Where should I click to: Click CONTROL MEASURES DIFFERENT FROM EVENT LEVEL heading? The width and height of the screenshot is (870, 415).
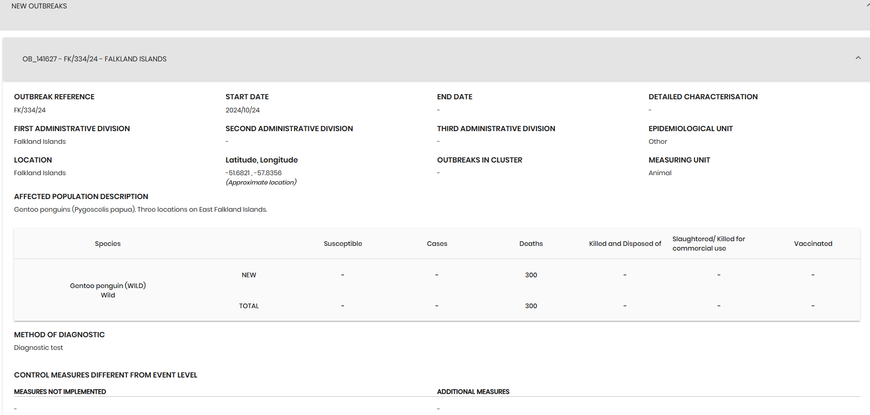[x=105, y=375]
